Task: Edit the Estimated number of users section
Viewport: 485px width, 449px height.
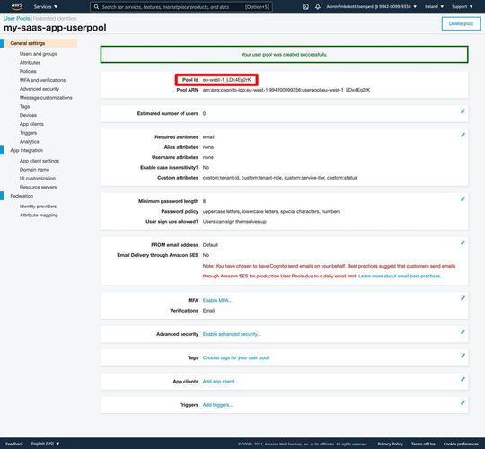Action: [463, 111]
